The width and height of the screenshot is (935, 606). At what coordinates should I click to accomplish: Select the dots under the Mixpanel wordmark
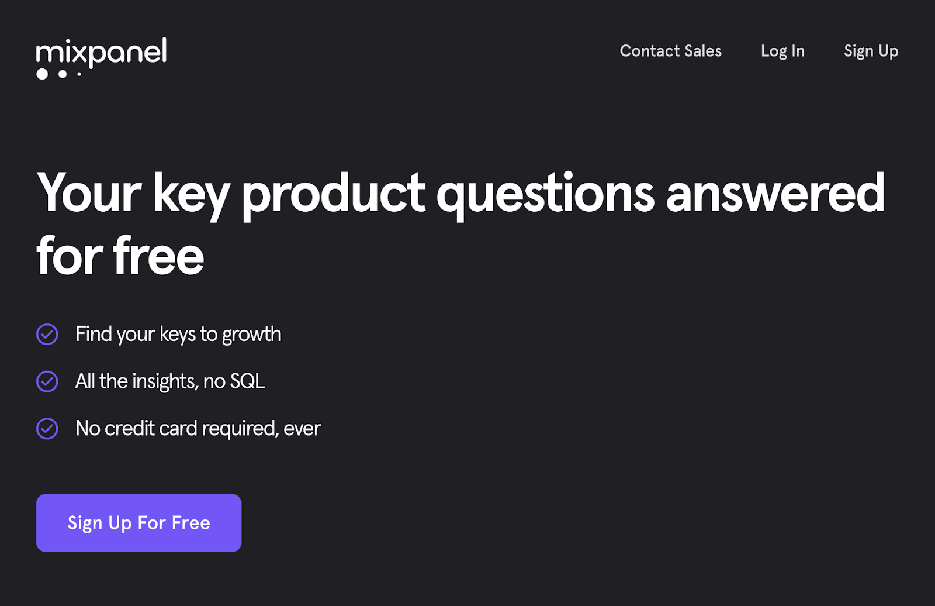pos(58,74)
